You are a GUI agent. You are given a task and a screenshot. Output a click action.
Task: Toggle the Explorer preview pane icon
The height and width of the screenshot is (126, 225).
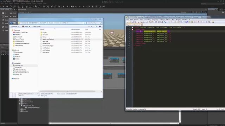coord(96,27)
